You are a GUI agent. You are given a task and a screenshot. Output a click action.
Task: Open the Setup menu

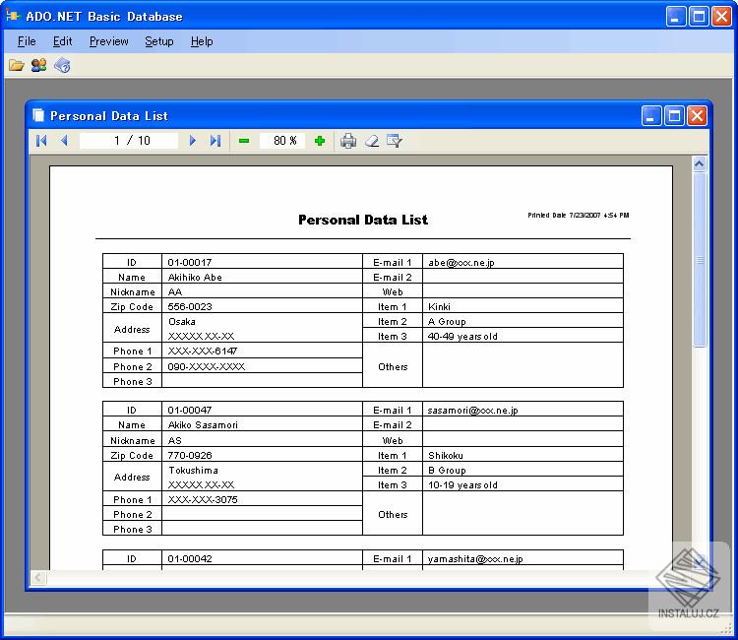point(159,41)
